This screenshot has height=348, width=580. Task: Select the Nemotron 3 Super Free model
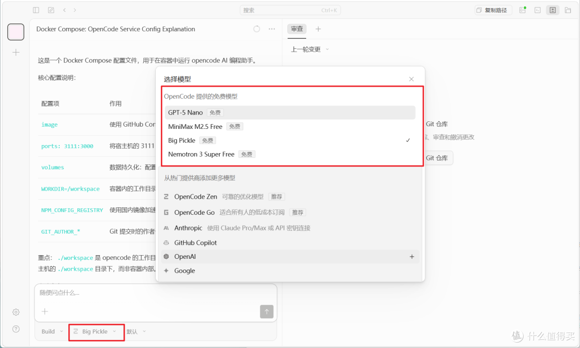point(290,154)
